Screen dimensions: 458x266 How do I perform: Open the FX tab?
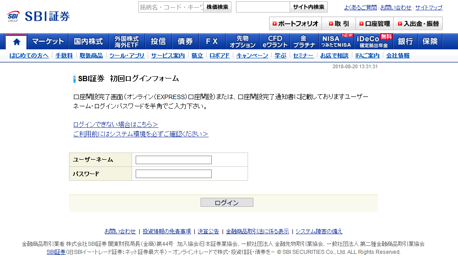[212, 42]
